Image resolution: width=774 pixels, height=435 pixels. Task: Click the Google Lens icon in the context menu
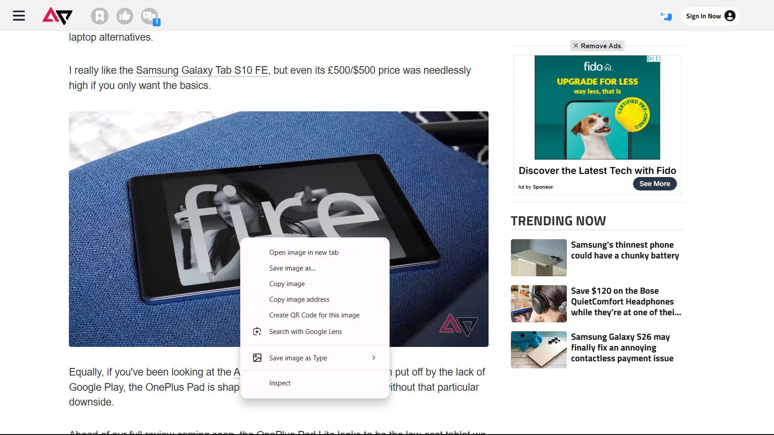click(x=257, y=331)
